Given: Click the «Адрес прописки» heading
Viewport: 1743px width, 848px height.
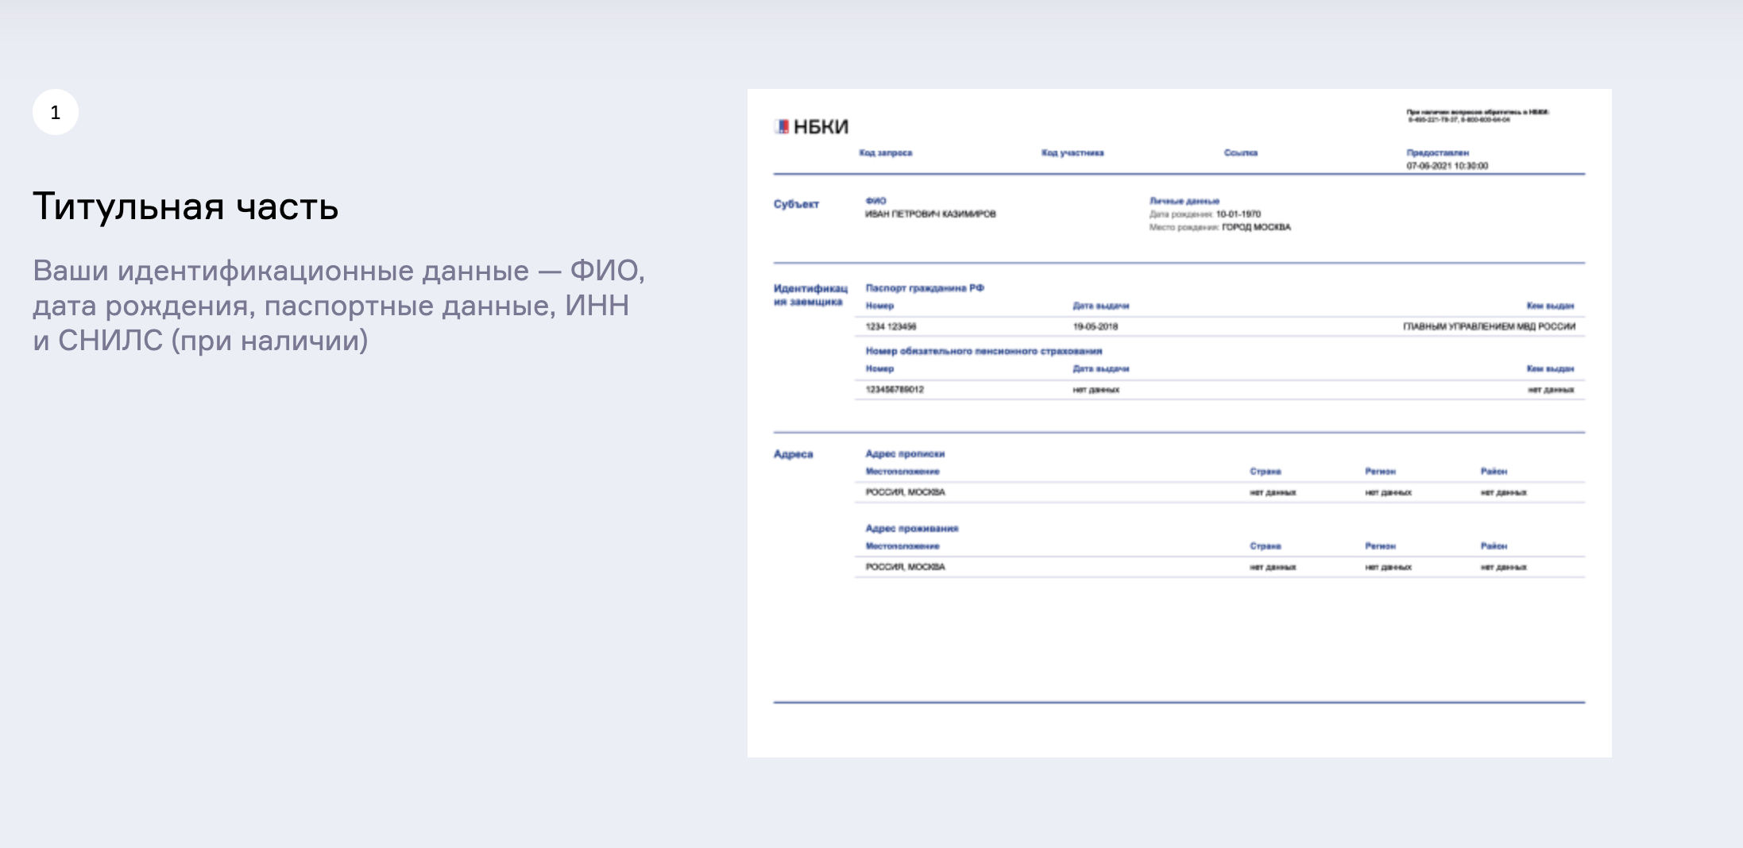Looking at the screenshot, I should 905,454.
